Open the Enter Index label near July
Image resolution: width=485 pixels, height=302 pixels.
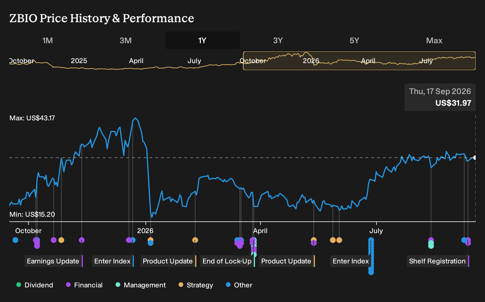(351, 261)
